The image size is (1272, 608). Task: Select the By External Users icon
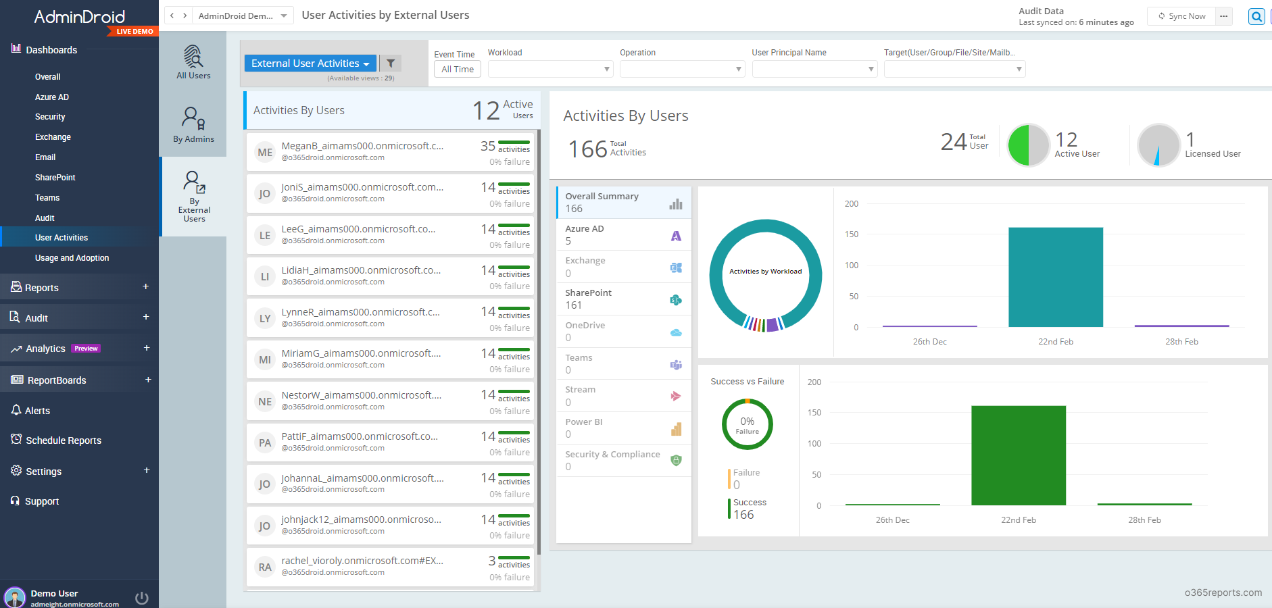pos(194,182)
